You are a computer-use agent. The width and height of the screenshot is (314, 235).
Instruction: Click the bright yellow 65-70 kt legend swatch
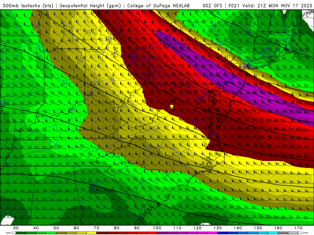[x=91, y=233]
